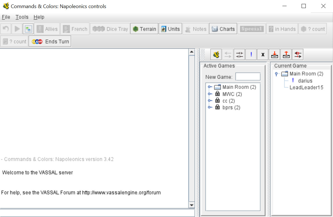Click the upload-from-tray red arrow icon
This screenshot has height=217, width=333.
click(x=286, y=54)
